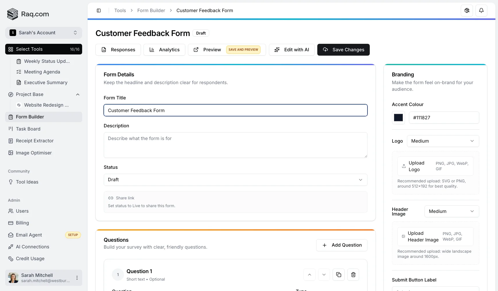The height and width of the screenshot is (291, 498).
Task: Open the Status dropdown showing Draft
Action: click(235, 180)
